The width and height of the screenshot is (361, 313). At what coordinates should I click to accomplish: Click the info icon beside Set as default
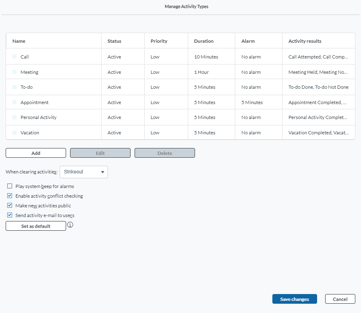pyautogui.click(x=70, y=225)
